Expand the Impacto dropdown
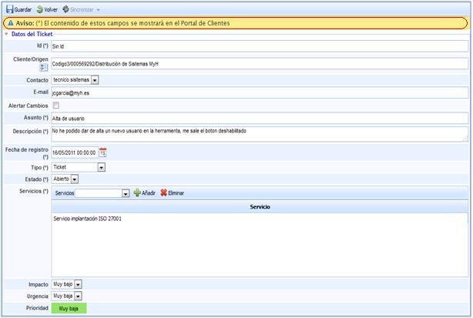This screenshot has height=318, width=473. coord(78,284)
